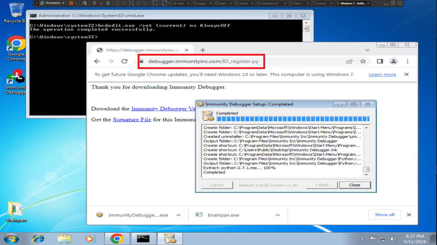Screen dimensions: 437x245
Task: Click the share icon in Chrome's address bar
Action: click(349, 61)
